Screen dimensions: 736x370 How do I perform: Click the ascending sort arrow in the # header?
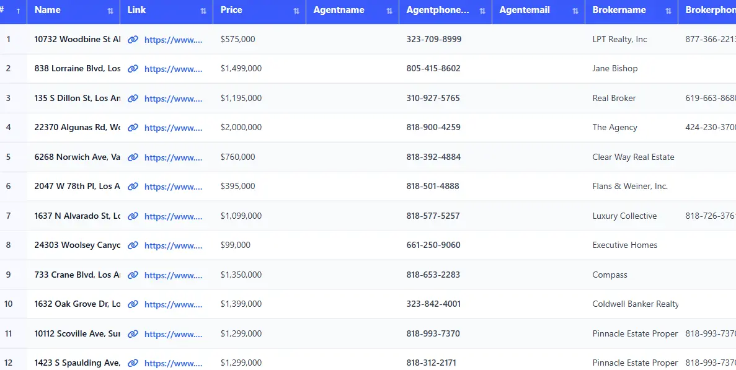(17, 11)
